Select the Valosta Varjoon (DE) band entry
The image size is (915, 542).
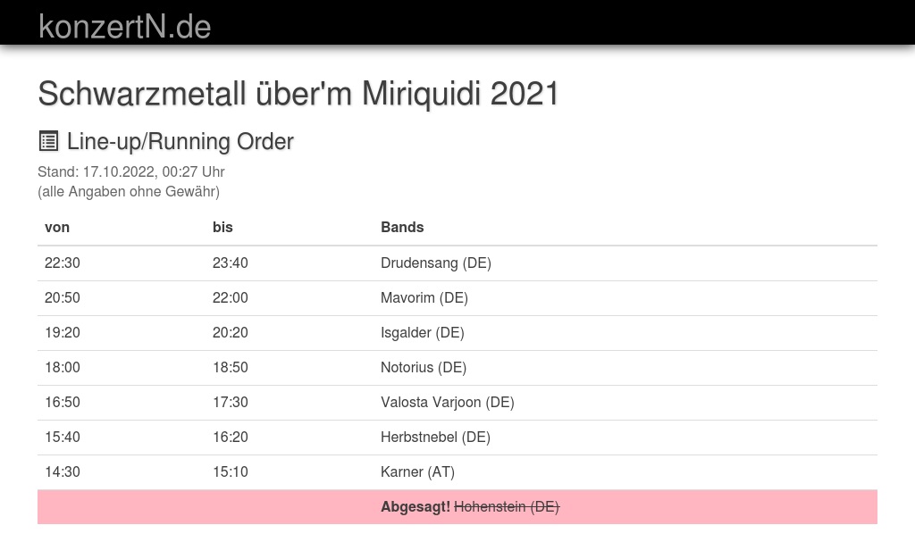[448, 402]
